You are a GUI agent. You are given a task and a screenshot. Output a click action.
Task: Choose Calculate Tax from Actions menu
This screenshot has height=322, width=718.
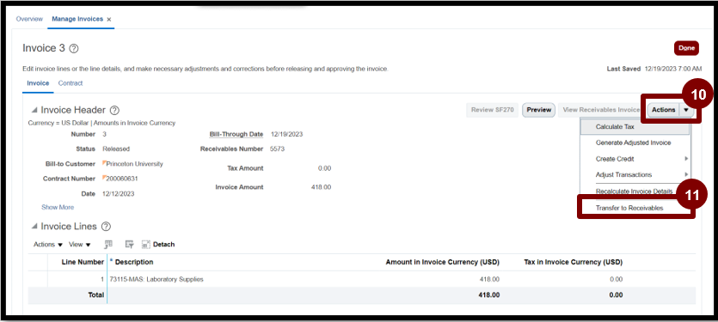pos(635,127)
